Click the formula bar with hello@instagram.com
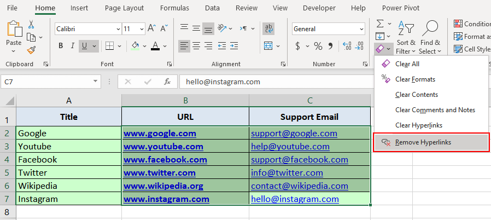The width and height of the screenshot is (491, 220). pos(277,82)
